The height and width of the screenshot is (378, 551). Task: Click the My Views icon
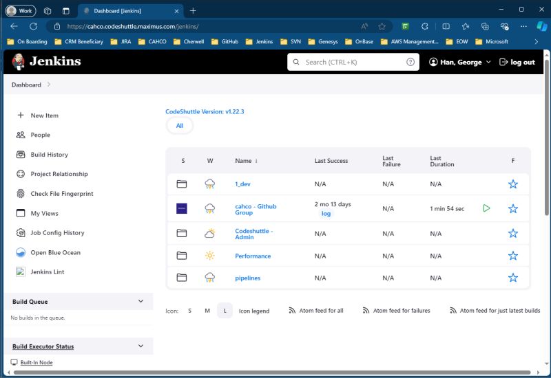click(x=21, y=213)
